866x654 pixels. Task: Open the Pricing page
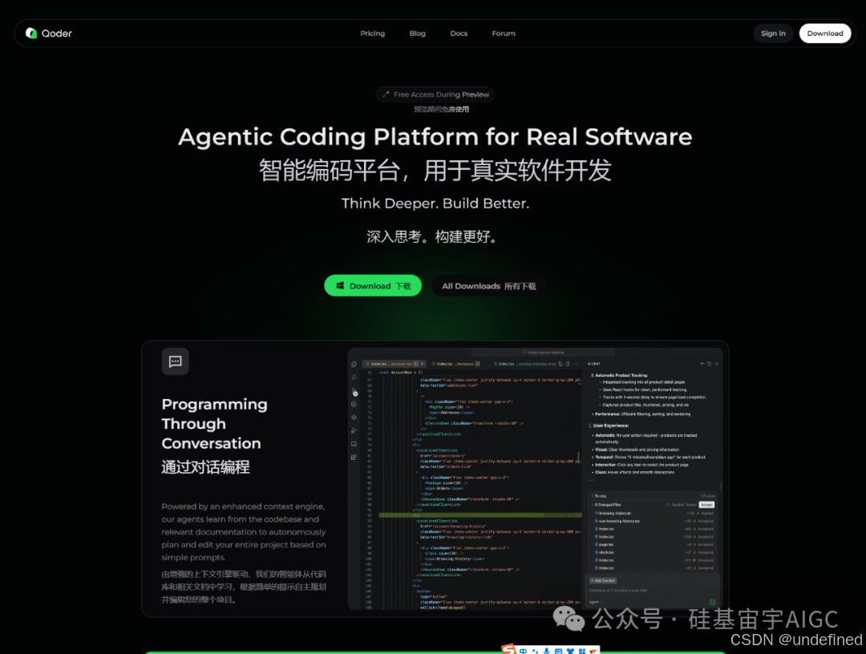point(372,33)
